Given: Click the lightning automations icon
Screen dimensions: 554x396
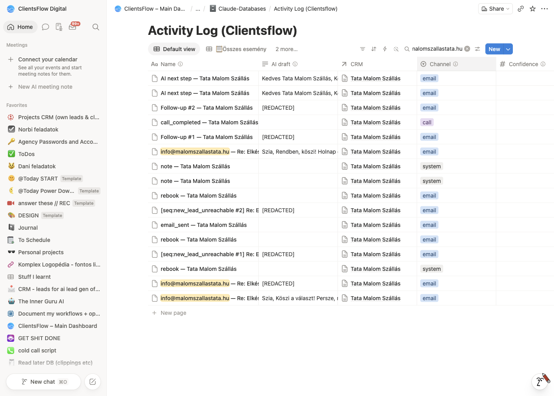Looking at the screenshot, I should coord(385,49).
